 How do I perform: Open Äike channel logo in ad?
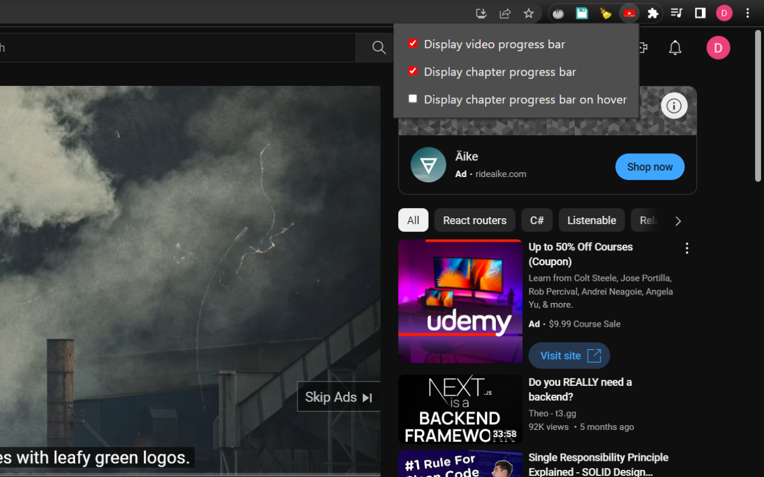428,165
